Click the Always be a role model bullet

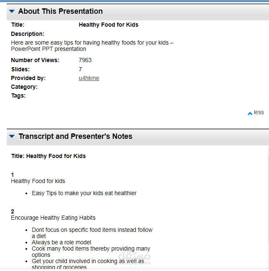(61, 242)
